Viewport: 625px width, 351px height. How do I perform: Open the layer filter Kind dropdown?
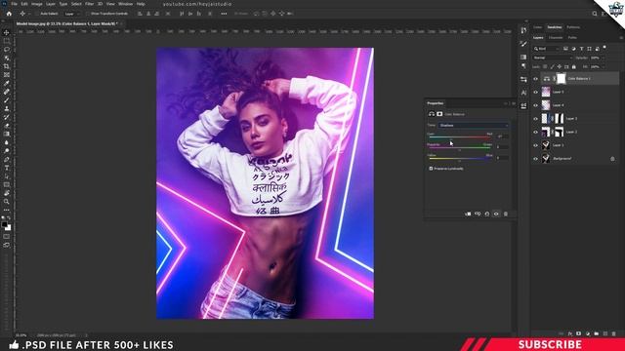coord(547,49)
